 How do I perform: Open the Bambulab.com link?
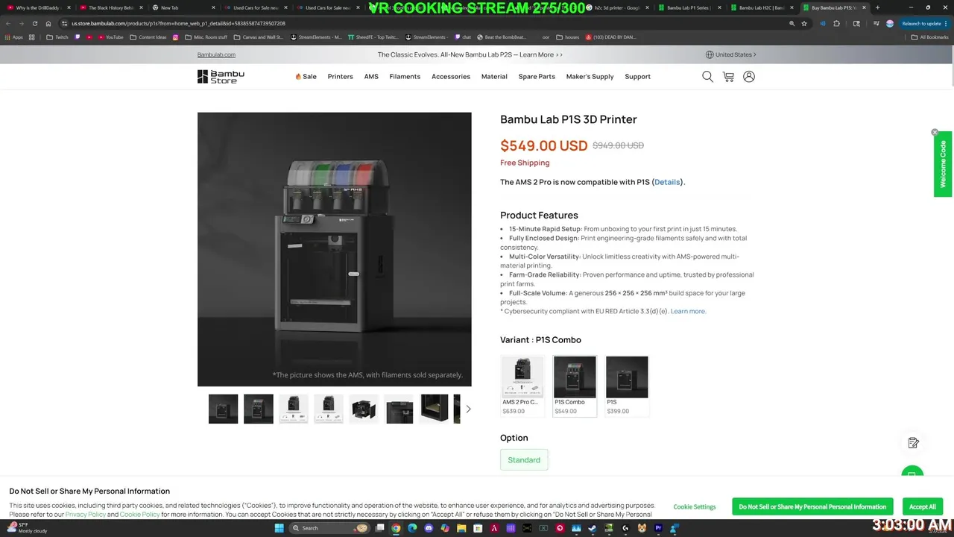[216, 54]
